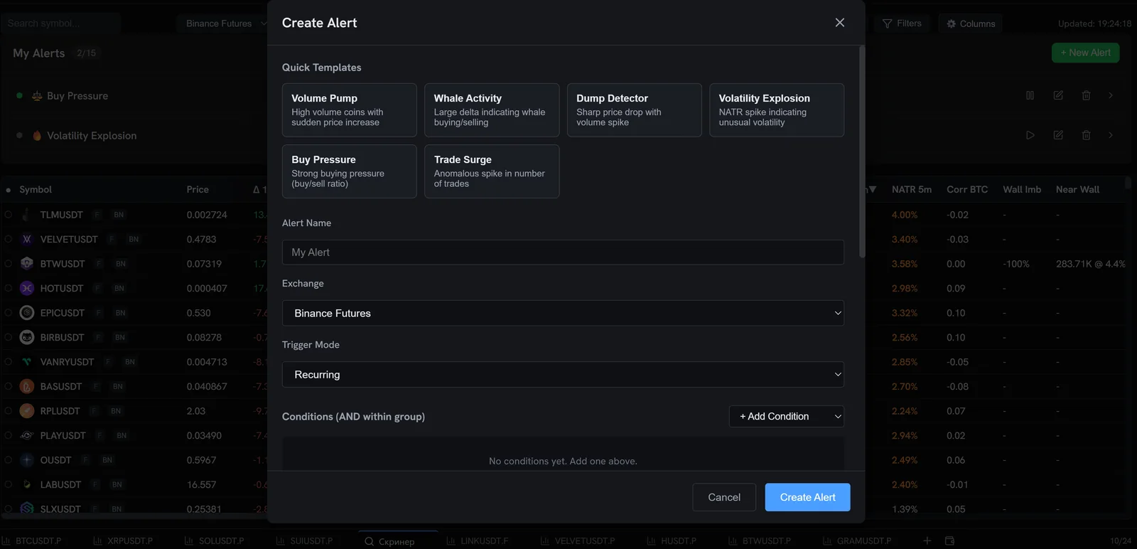Click the HOTUSDT coin logo
The height and width of the screenshot is (549, 1137).
(x=27, y=288)
